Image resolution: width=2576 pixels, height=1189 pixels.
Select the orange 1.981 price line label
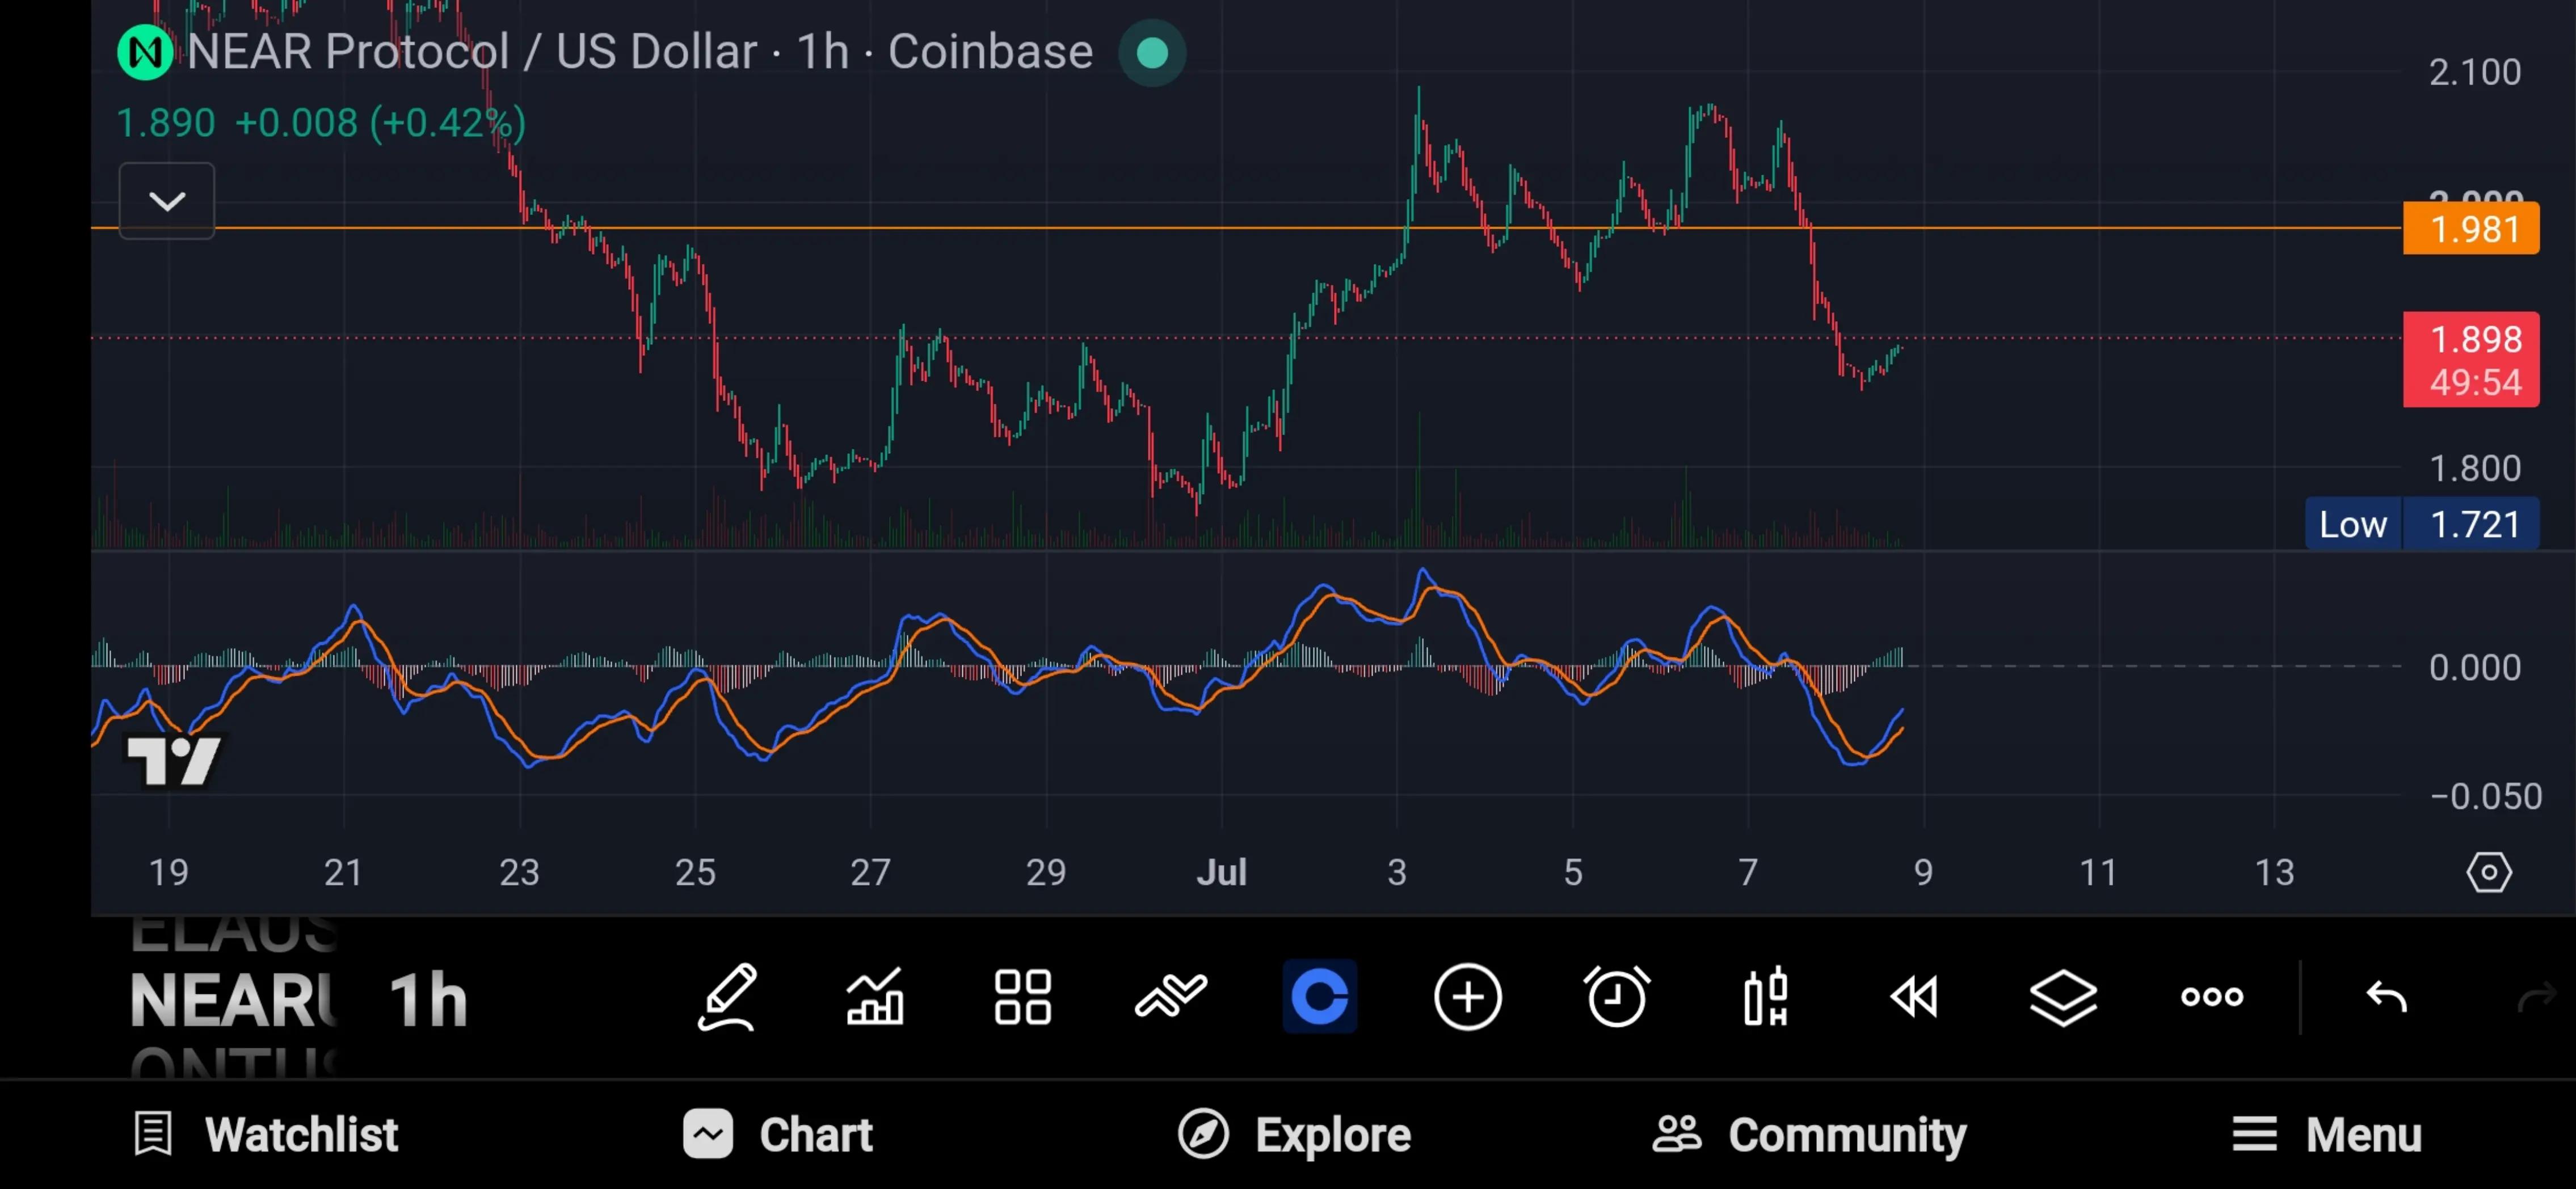[x=2471, y=229]
